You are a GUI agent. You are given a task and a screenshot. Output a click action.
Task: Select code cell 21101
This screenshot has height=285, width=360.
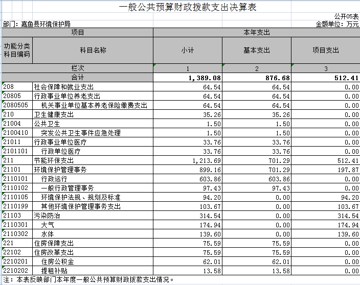click(17, 170)
